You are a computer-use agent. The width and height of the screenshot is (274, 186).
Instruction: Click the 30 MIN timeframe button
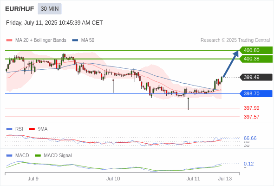[50, 9]
